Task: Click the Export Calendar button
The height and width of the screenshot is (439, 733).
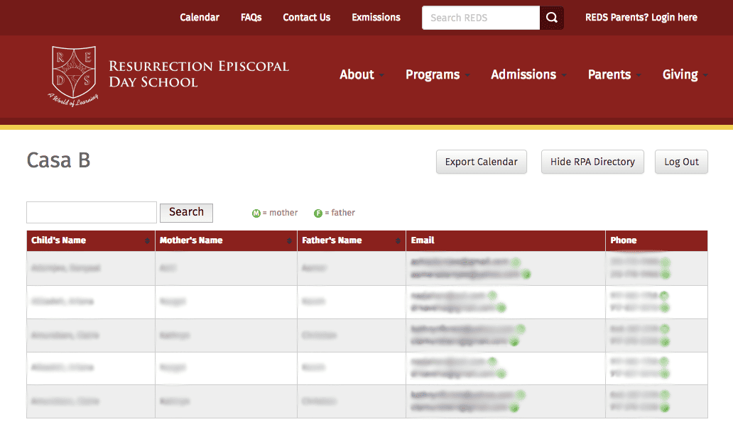Action: [482, 162]
